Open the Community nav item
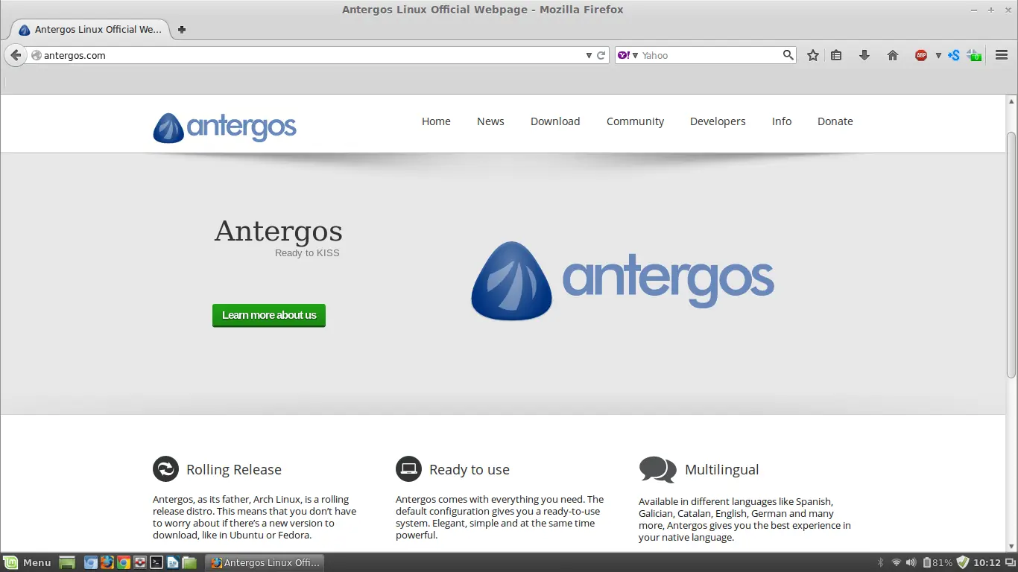 [635, 121]
